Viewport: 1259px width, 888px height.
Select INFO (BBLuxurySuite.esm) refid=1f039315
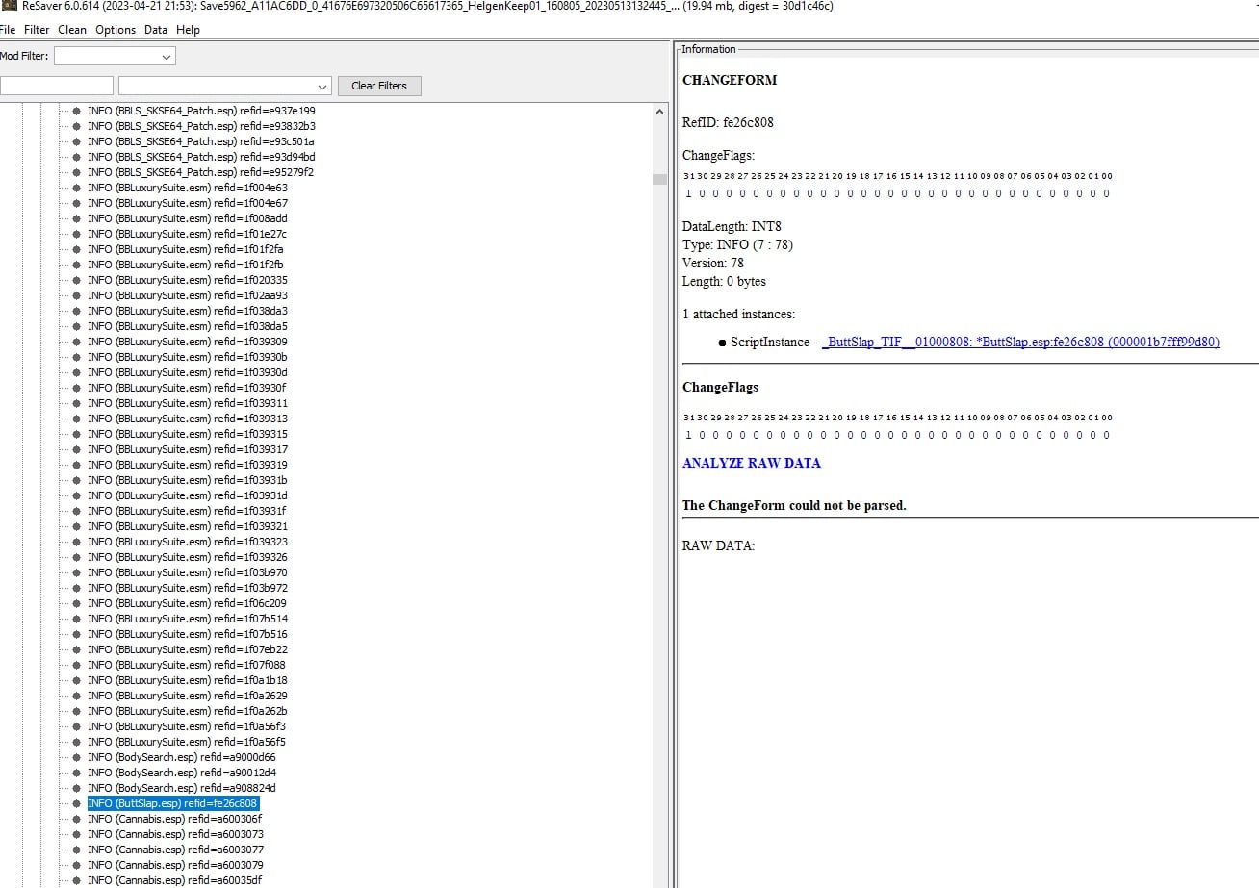pyautogui.click(x=188, y=434)
